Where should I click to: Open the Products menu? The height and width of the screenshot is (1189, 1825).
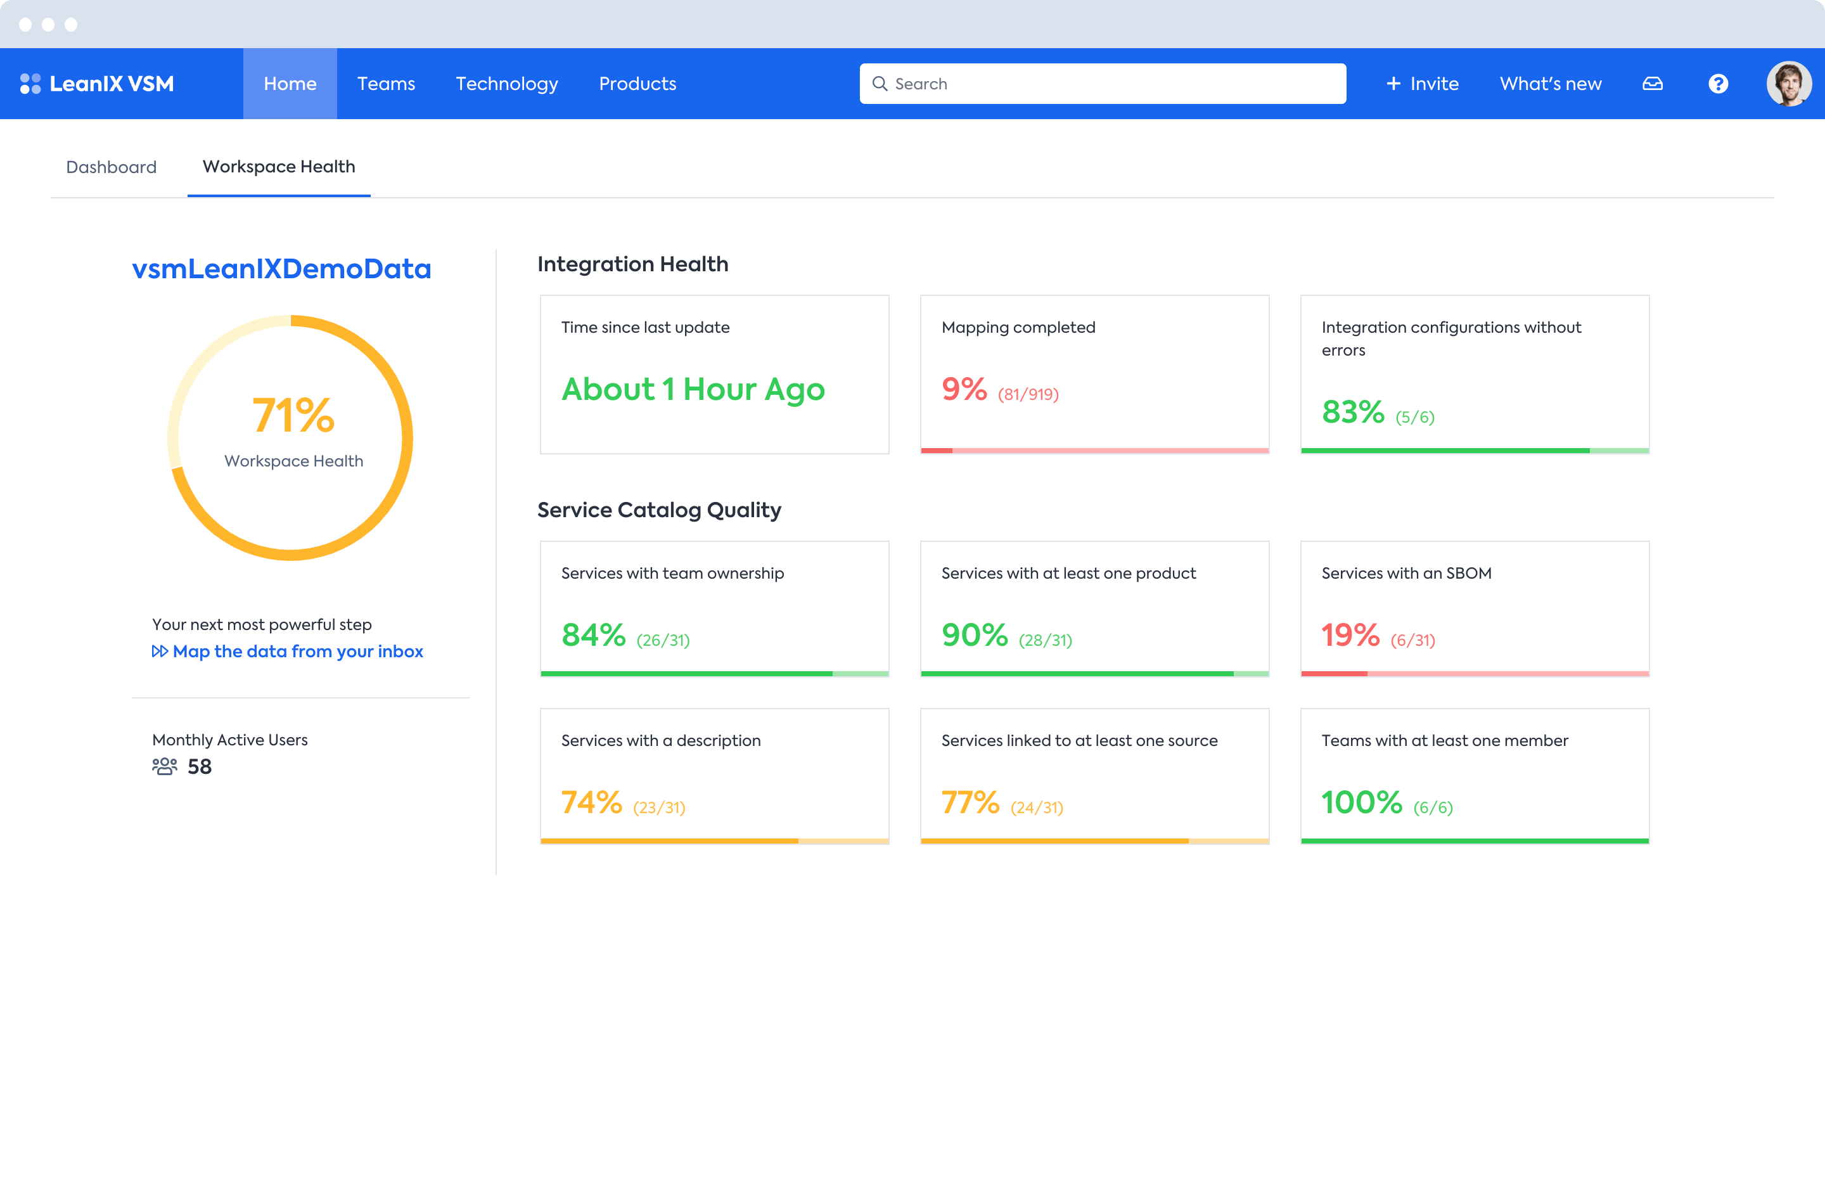[x=637, y=84]
